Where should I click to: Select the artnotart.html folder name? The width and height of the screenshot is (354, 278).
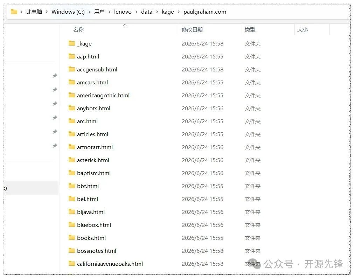[x=95, y=147]
